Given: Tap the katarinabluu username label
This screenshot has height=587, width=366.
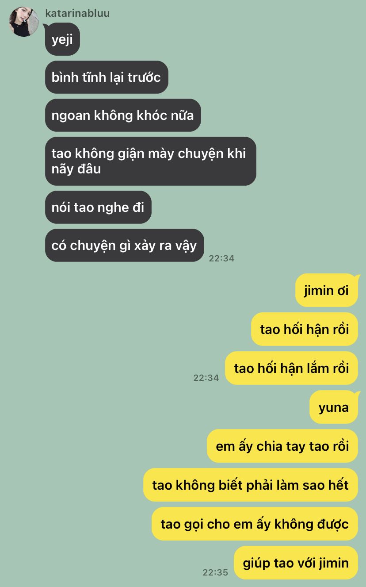Looking at the screenshot, I should point(77,13).
